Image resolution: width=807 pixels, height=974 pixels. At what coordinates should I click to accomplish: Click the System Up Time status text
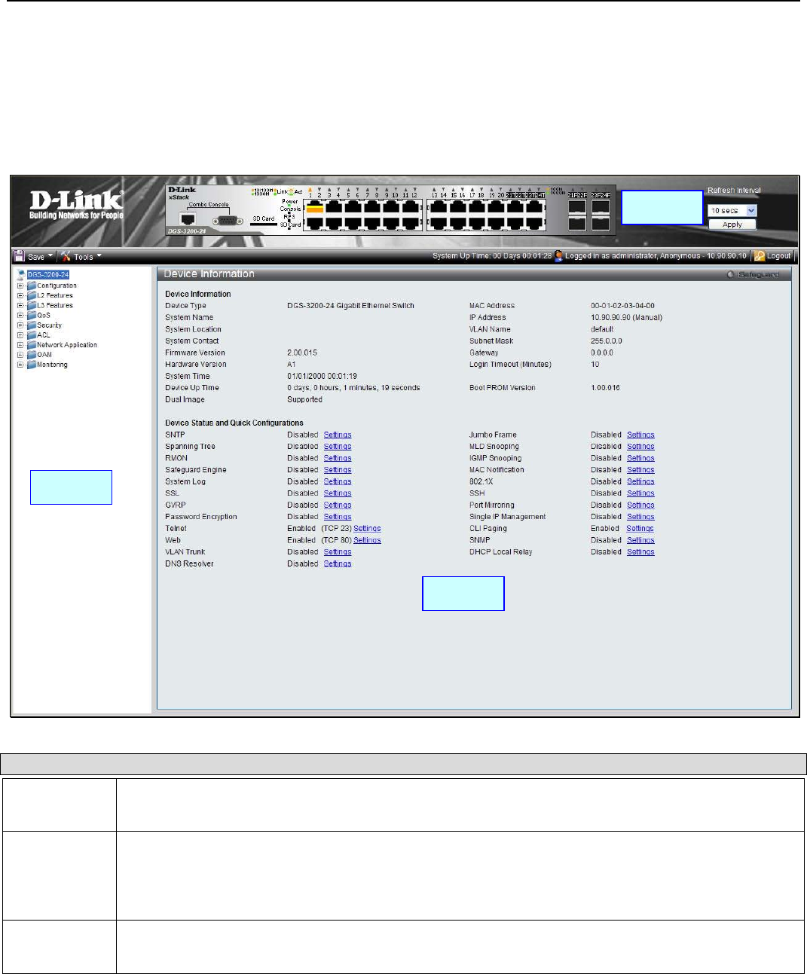tap(492, 256)
